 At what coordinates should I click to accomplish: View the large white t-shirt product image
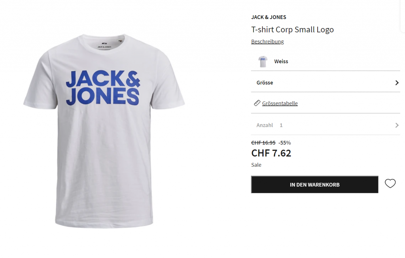pyautogui.click(x=104, y=131)
